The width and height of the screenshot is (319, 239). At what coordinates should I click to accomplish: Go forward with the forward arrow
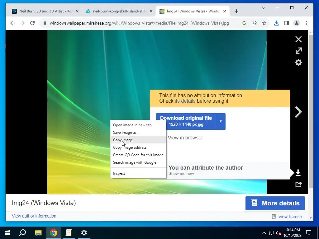[22, 23]
